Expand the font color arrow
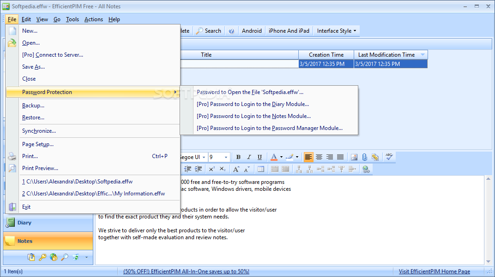Image resolution: width=495 pixels, height=277 pixels. 281,157
